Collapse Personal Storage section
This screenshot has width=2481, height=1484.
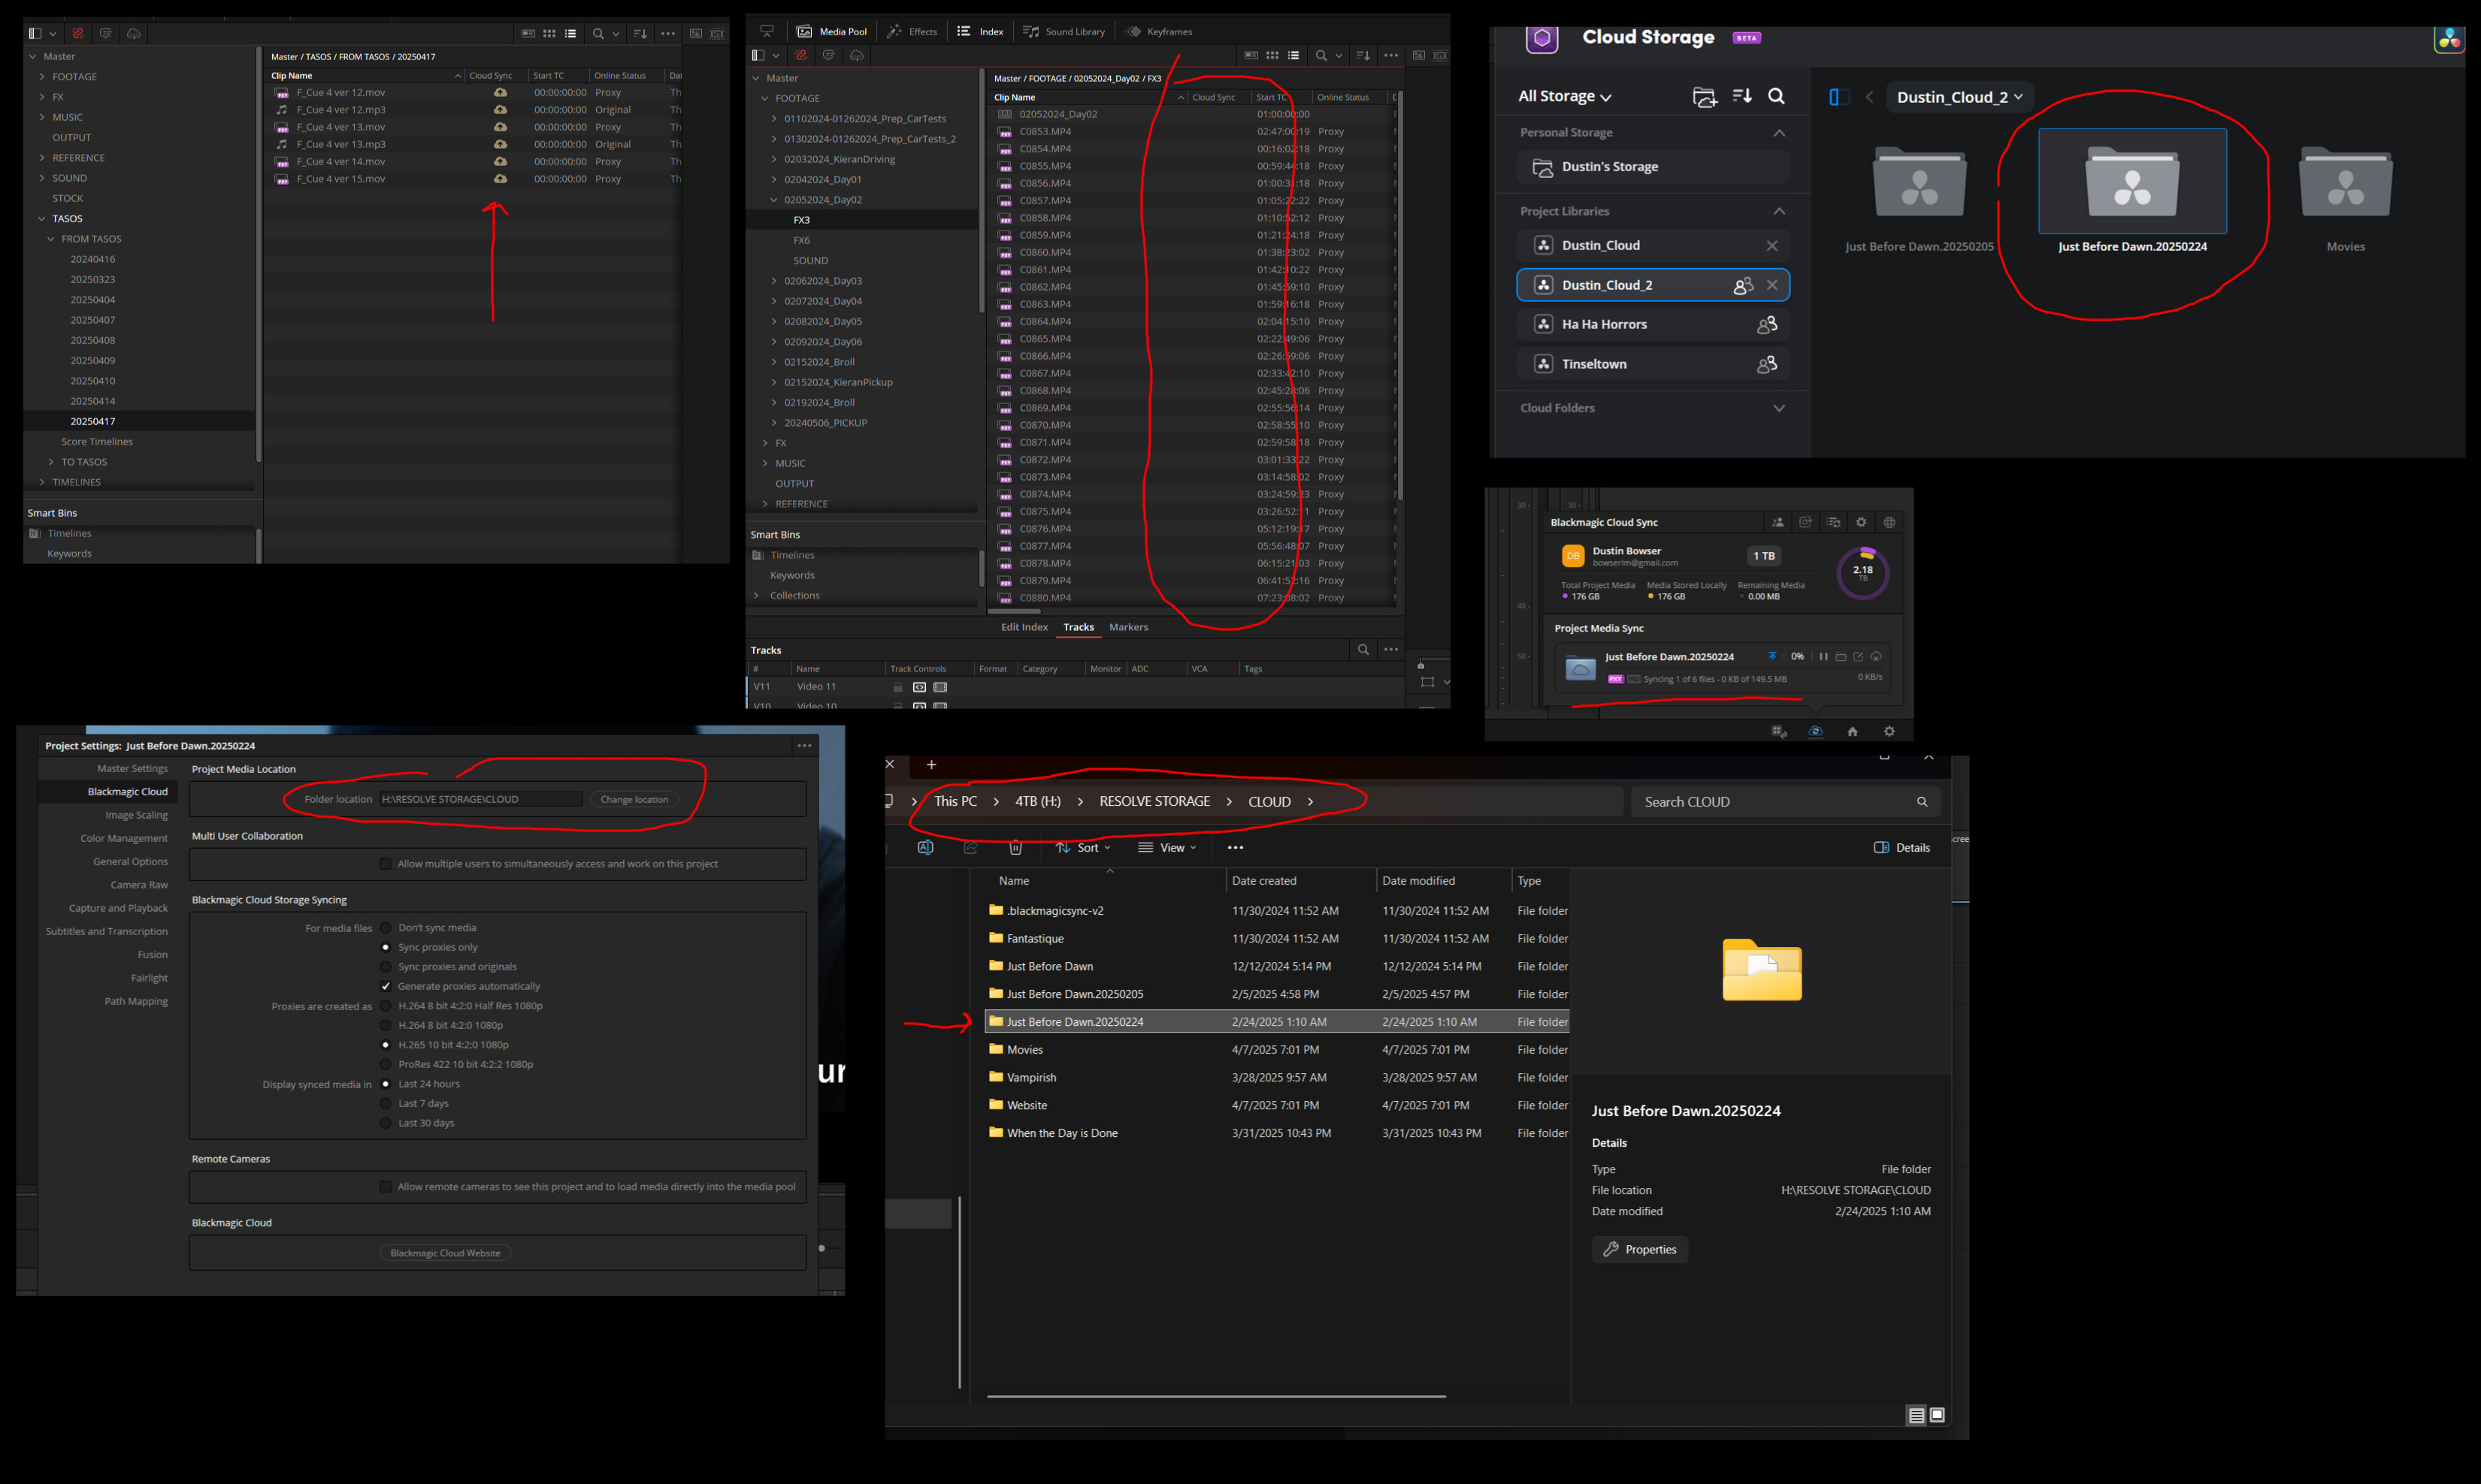tap(1780, 133)
